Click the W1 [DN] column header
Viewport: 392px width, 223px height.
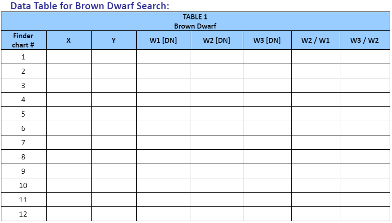coord(163,41)
